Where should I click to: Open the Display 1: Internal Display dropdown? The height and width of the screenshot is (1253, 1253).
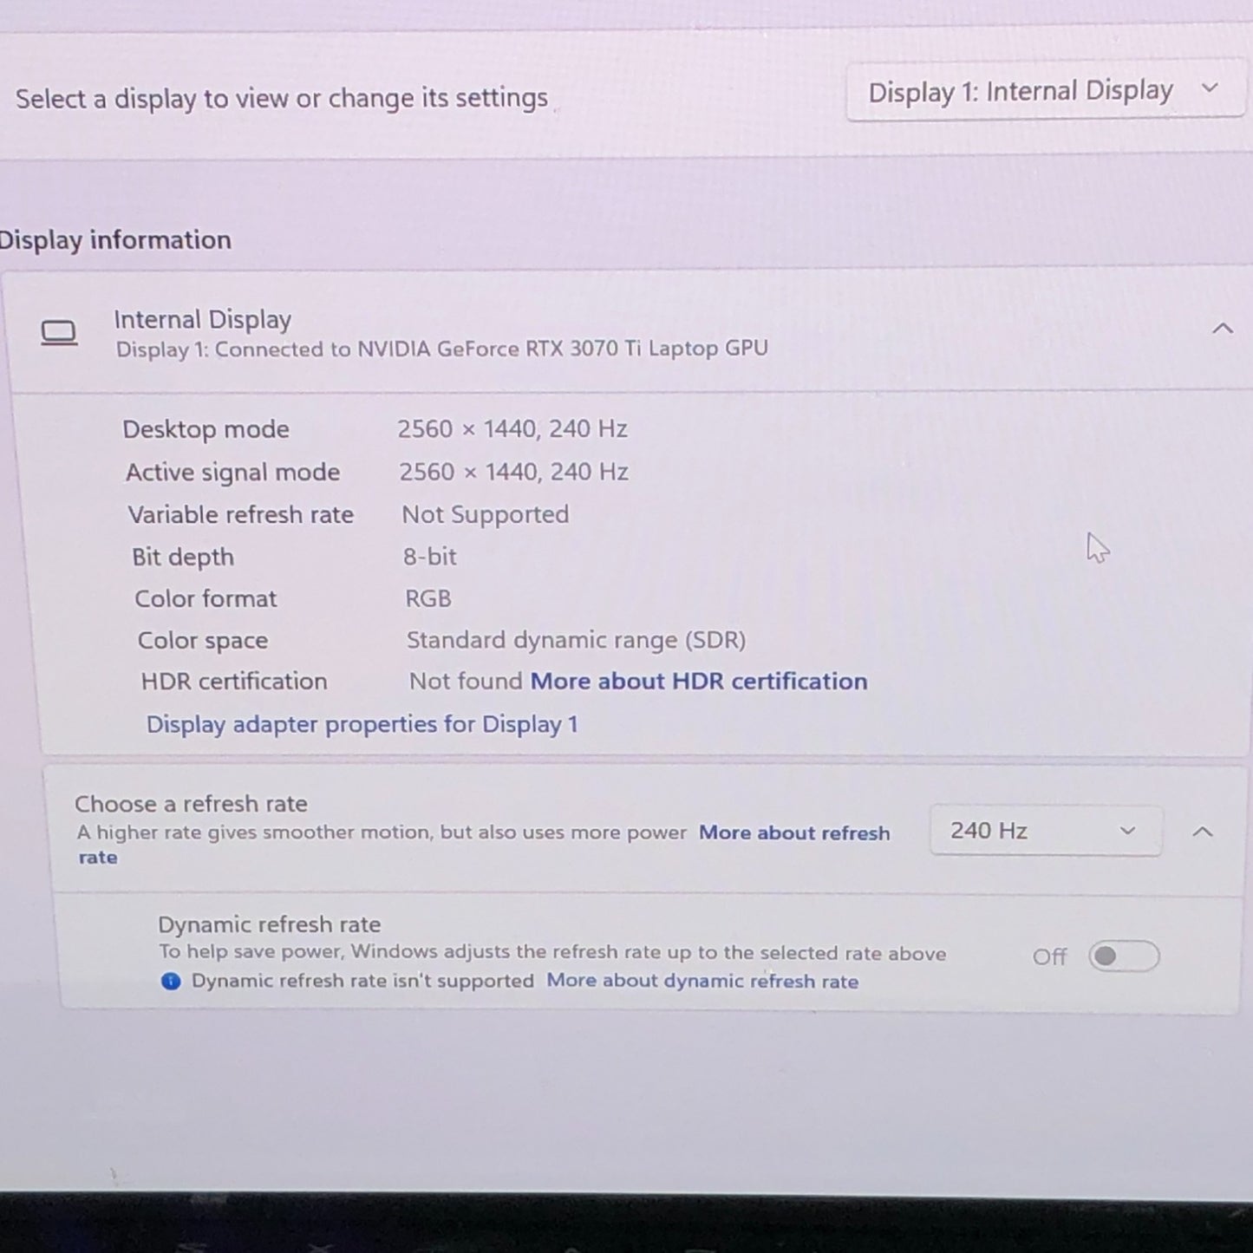point(1045,90)
